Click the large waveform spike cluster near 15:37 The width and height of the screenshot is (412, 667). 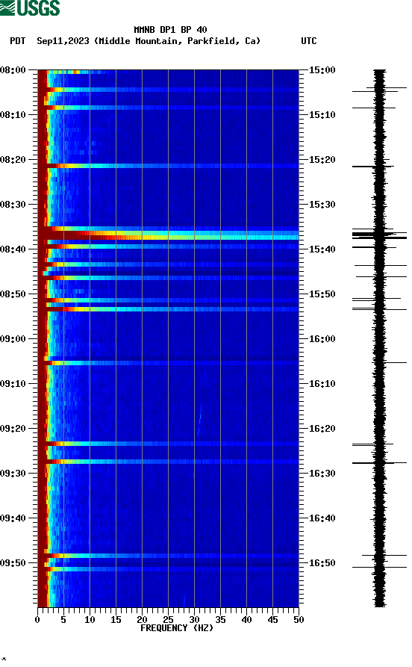(380, 235)
